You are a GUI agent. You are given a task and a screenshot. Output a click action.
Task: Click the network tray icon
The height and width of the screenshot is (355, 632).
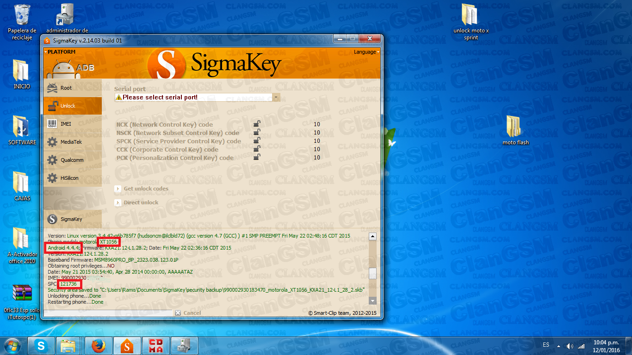click(x=581, y=346)
